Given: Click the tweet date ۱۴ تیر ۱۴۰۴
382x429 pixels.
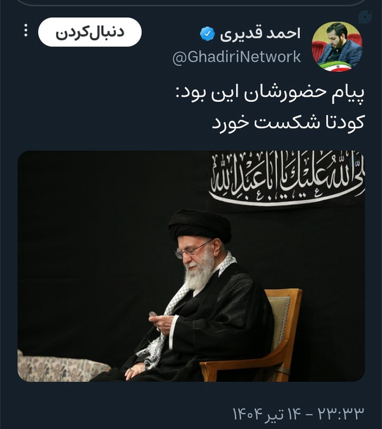Looking at the screenshot, I should [267, 414].
